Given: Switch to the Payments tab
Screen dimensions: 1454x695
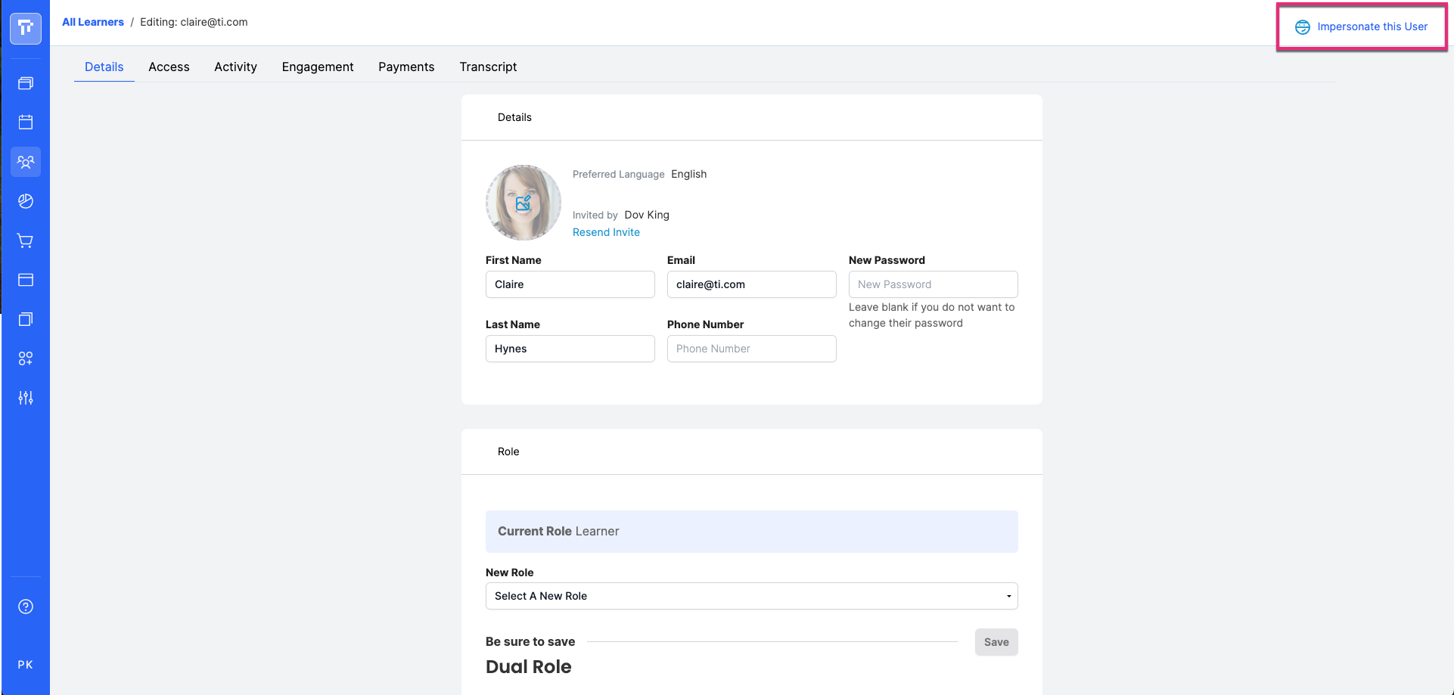Looking at the screenshot, I should pyautogui.click(x=406, y=67).
